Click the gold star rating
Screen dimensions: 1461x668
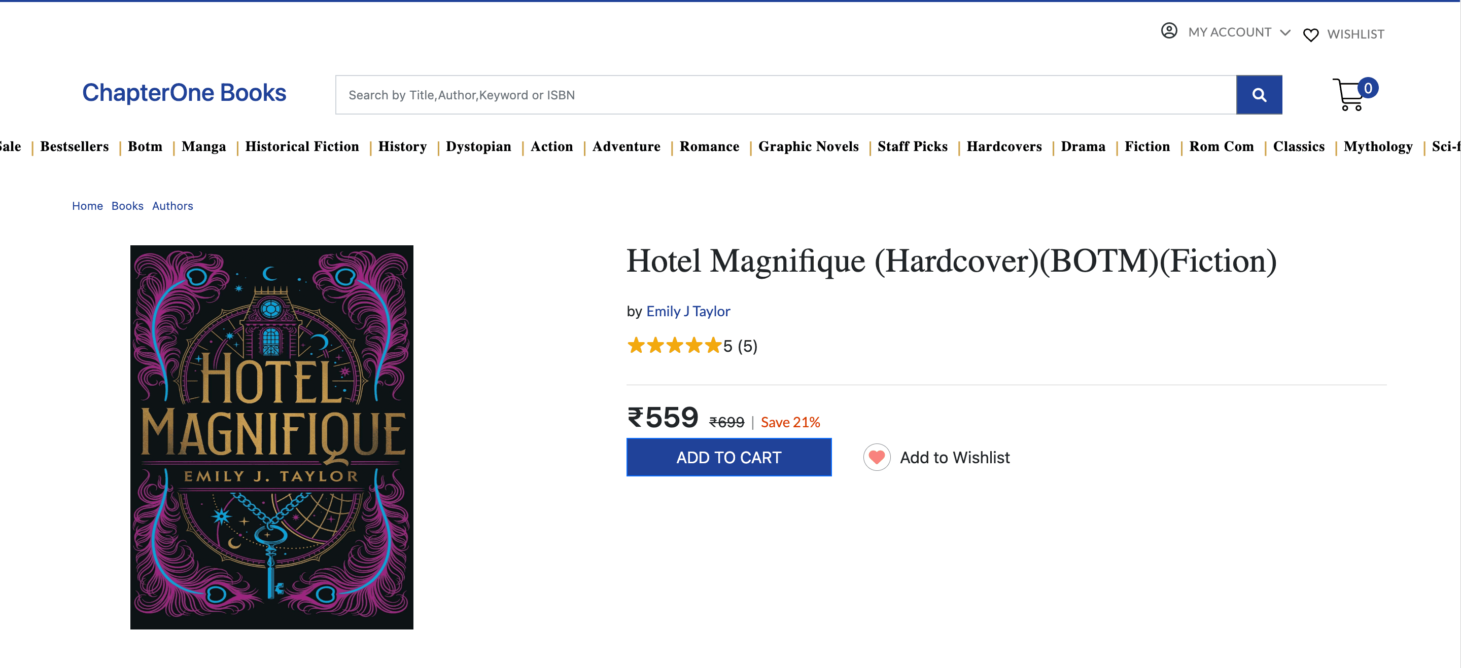tap(674, 345)
